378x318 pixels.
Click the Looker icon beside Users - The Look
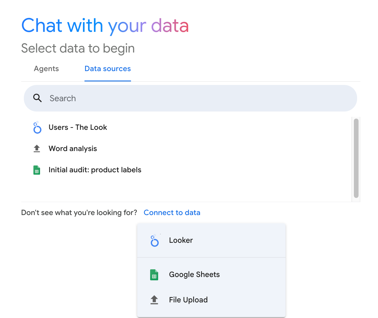point(37,127)
